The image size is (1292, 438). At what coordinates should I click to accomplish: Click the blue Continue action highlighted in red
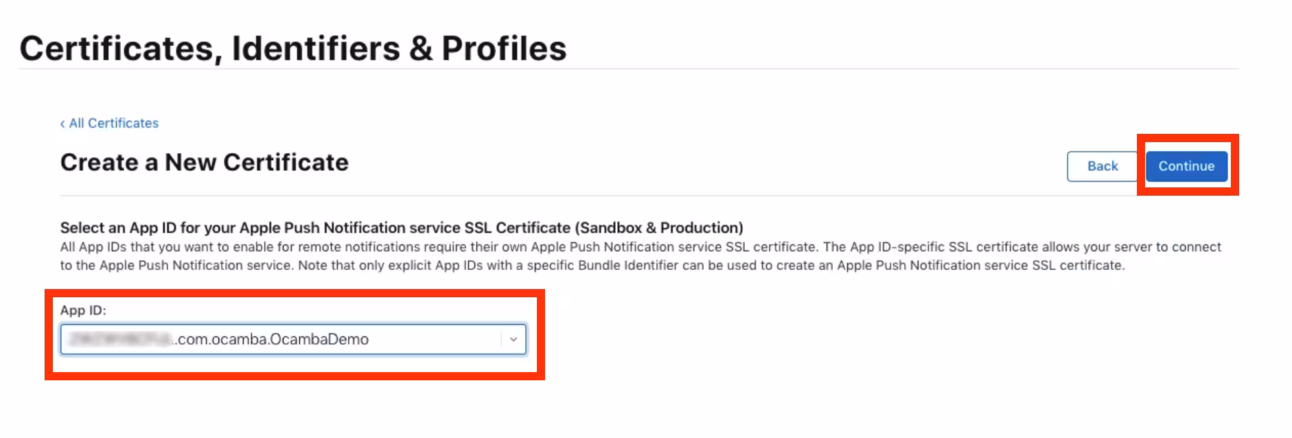point(1186,165)
